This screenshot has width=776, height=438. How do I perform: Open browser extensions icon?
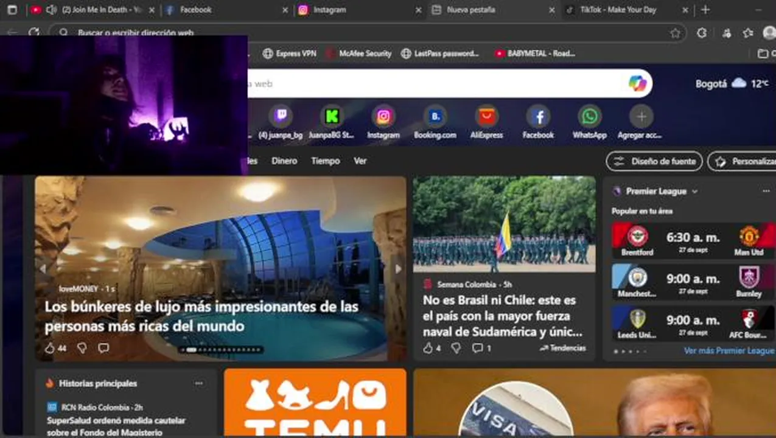(702, 33)
